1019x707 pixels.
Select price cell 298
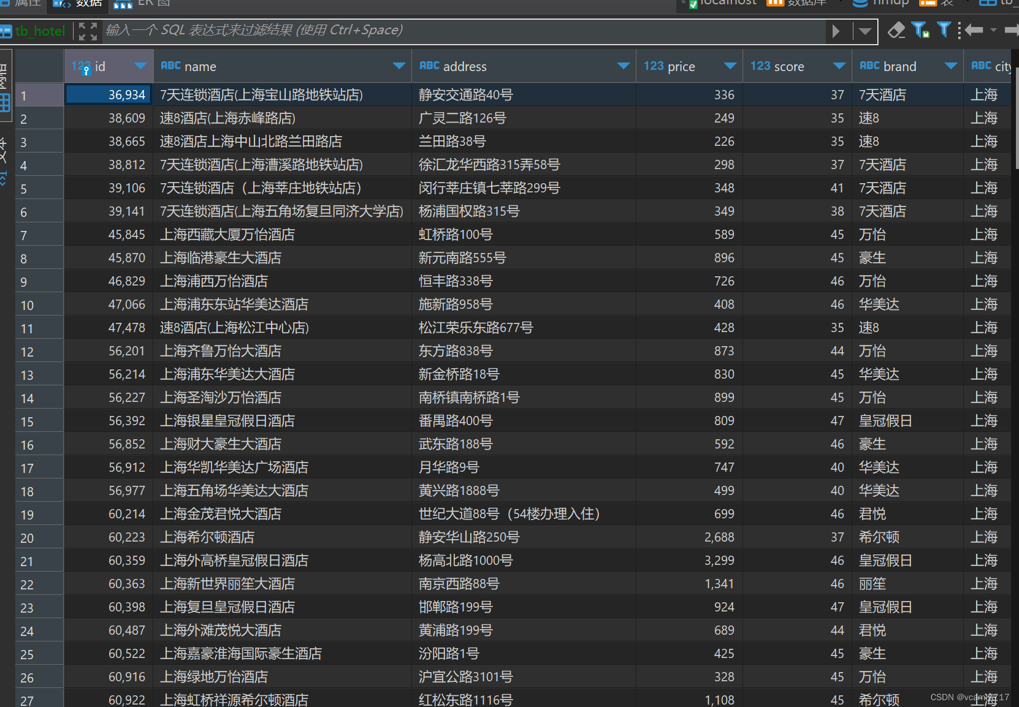click(689, 165)
